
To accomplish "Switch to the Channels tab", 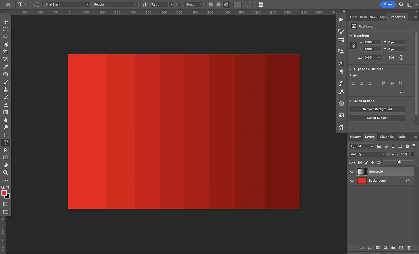I will coord(387,136).
